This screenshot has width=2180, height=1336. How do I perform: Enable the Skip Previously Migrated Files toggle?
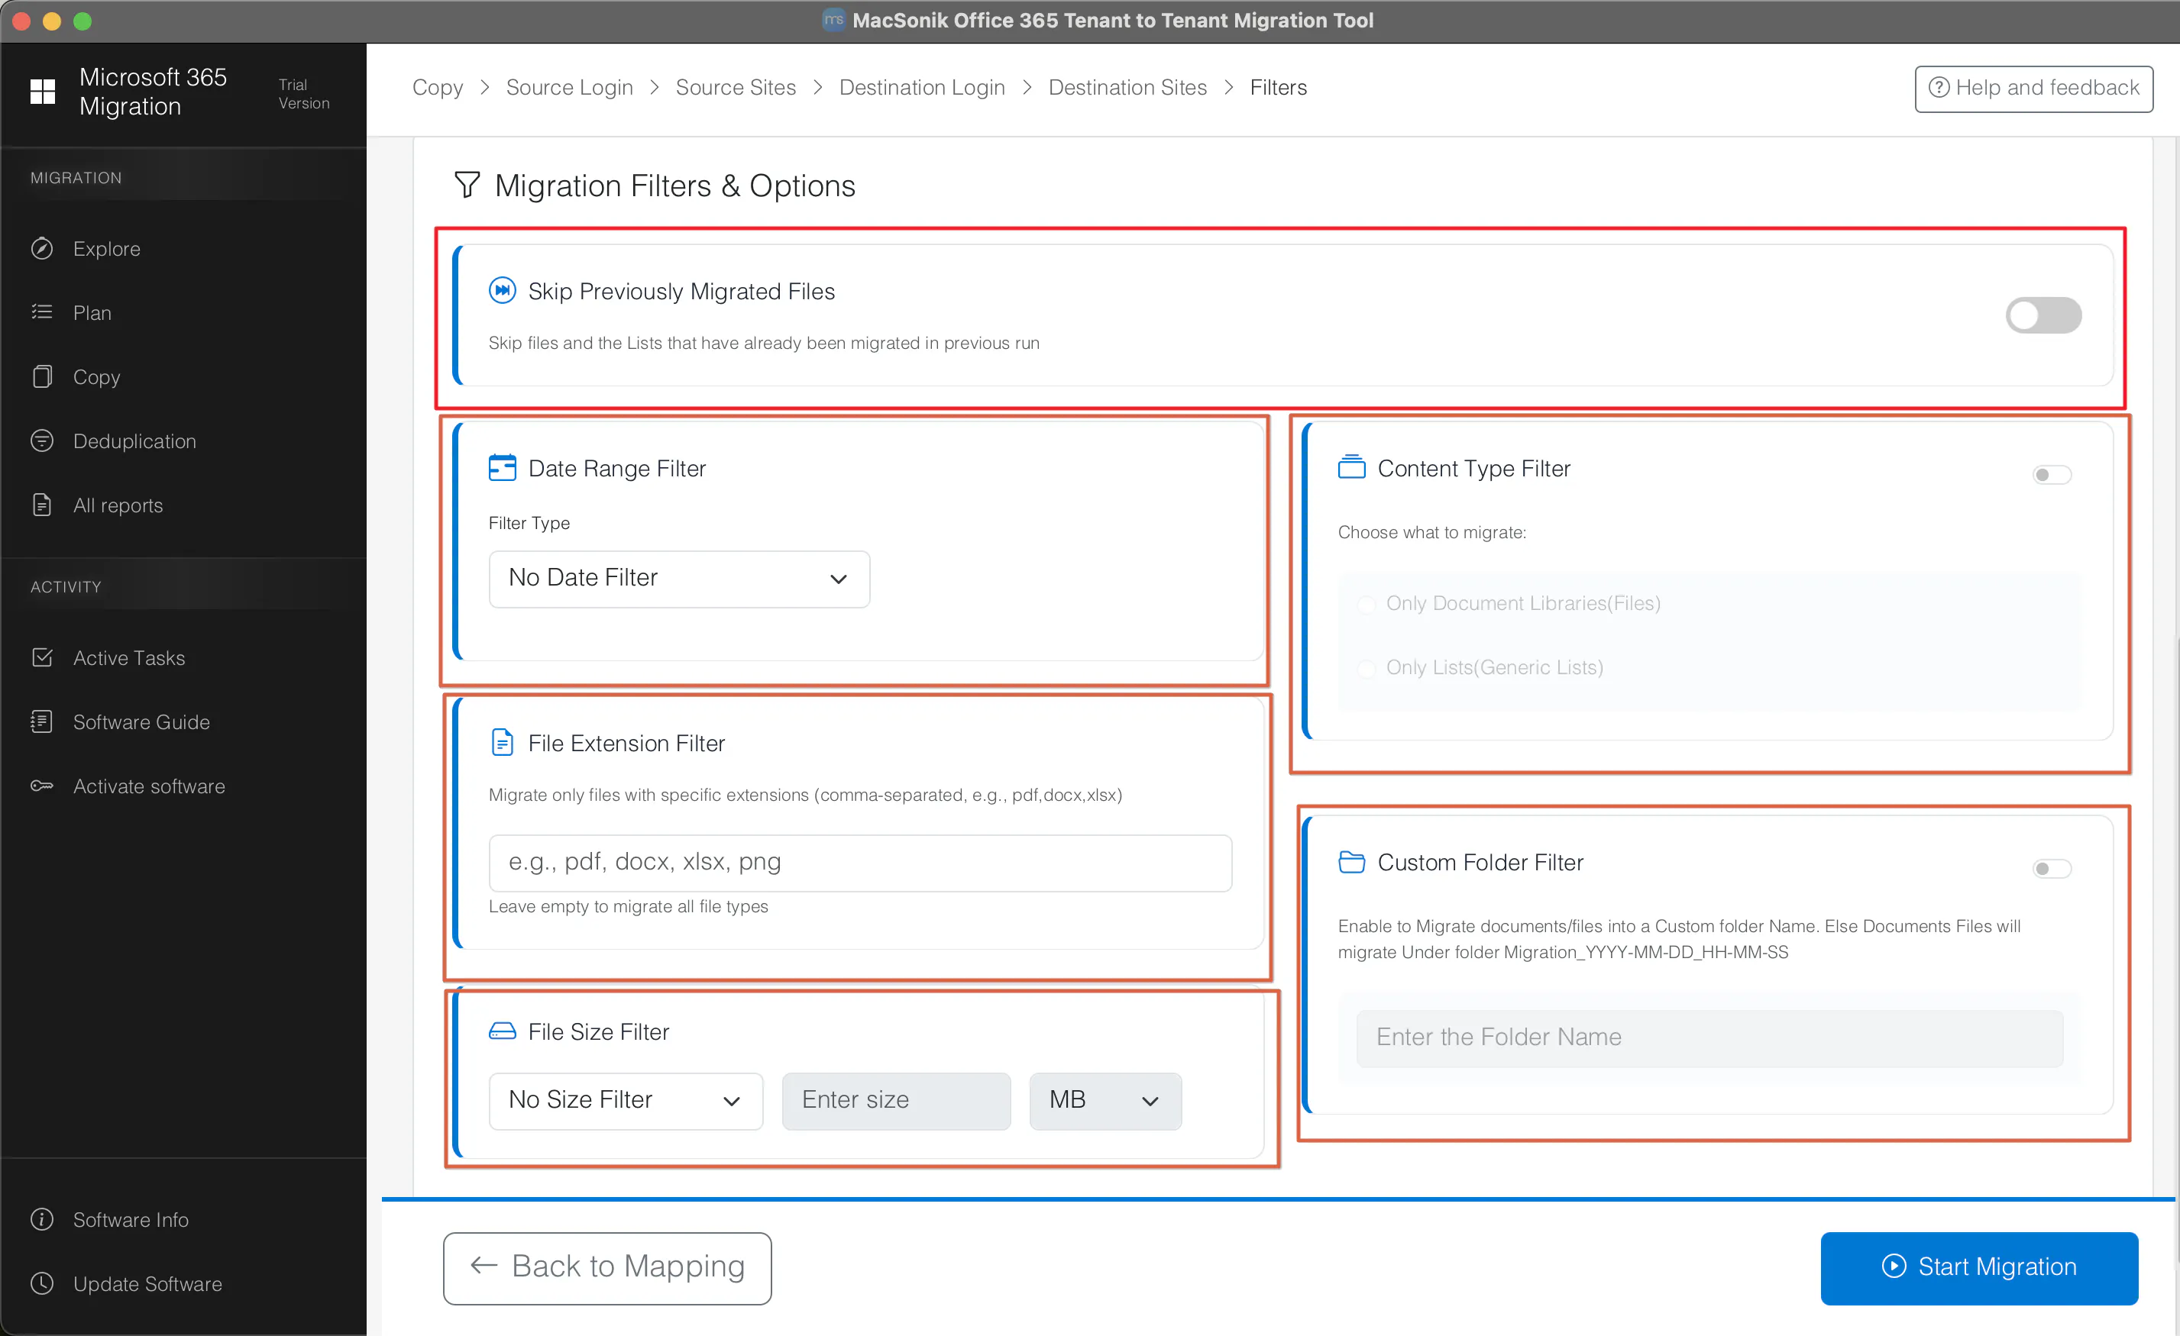[x=2044, y=315]
